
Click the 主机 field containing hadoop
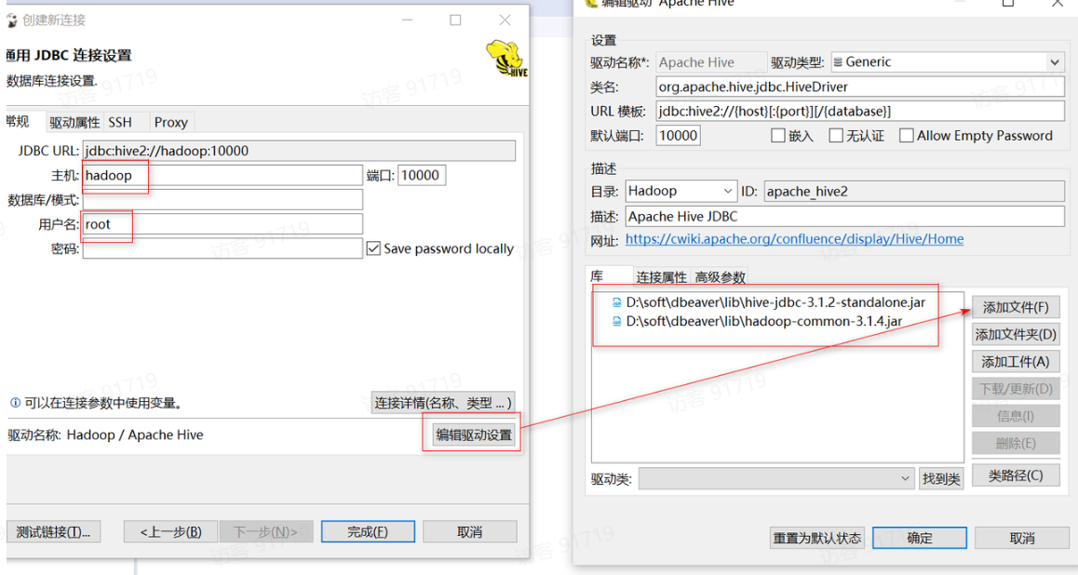coord(222,175)
